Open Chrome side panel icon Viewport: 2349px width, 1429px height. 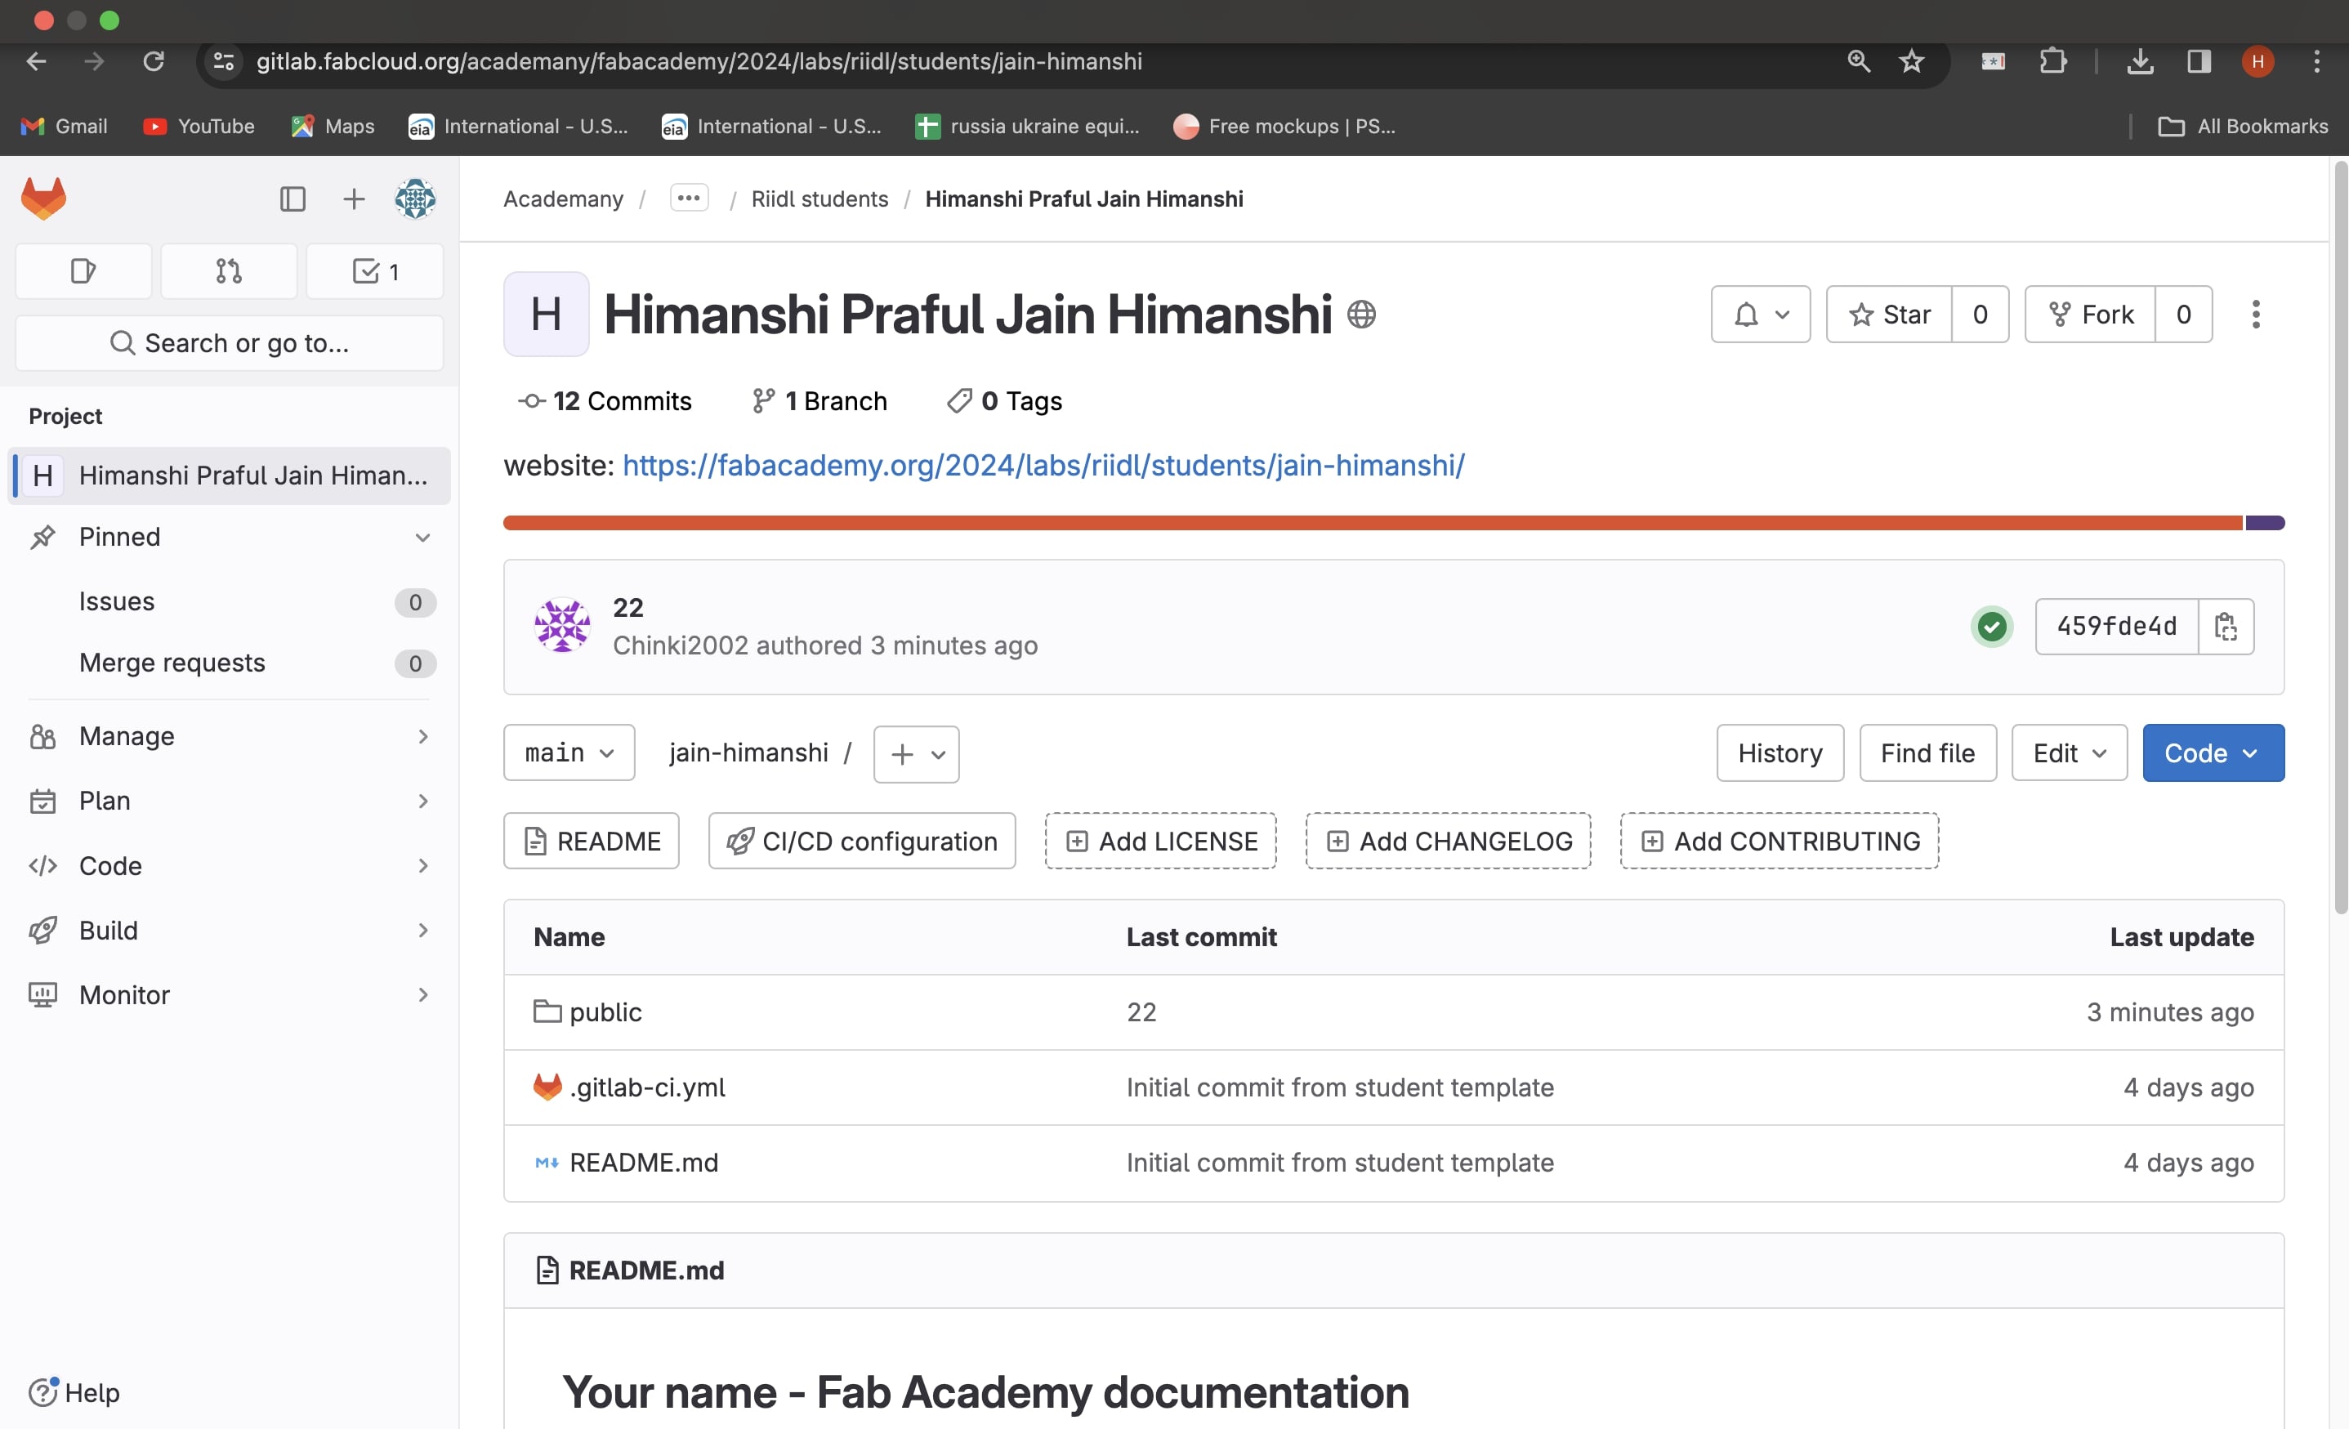click(2199, 62)
